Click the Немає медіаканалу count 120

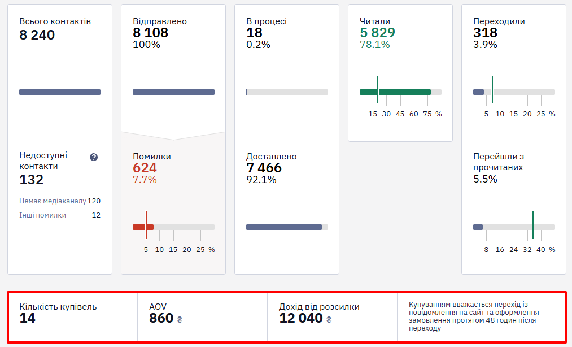coord(94,201)
